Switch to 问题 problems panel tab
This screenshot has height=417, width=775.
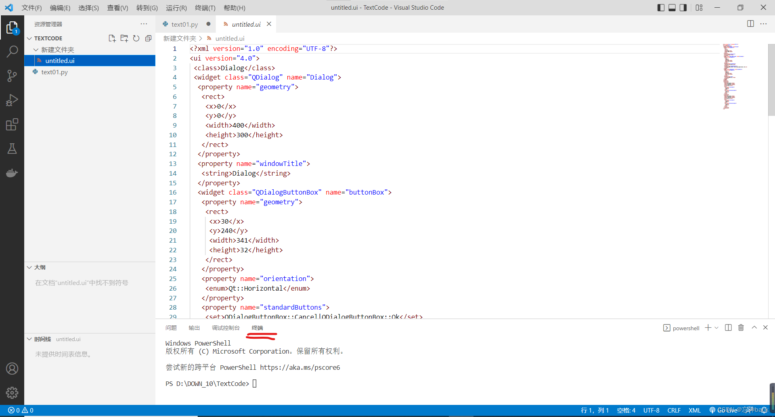(x=171, y=328)
